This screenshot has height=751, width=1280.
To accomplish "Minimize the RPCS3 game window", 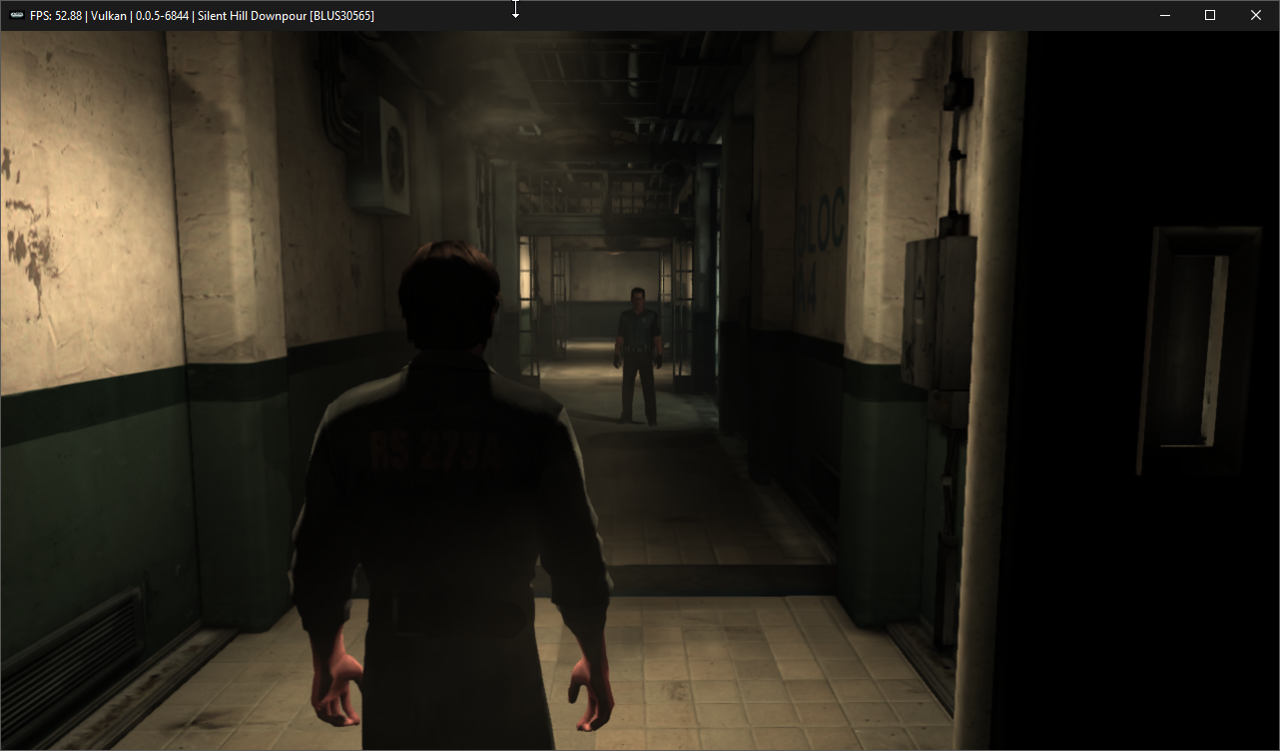I will [1164, 15].
